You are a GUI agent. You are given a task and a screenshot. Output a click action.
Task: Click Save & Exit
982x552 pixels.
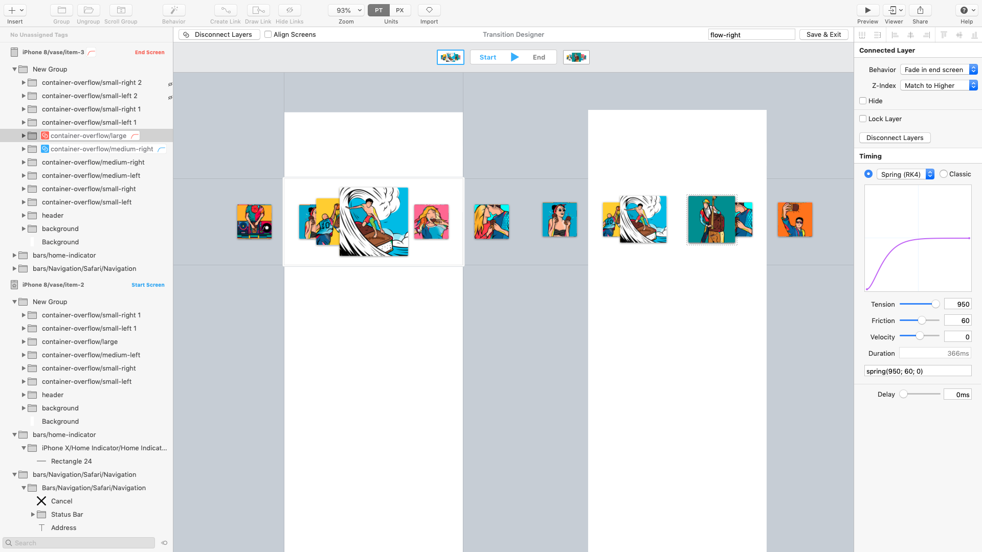point(823,34)
